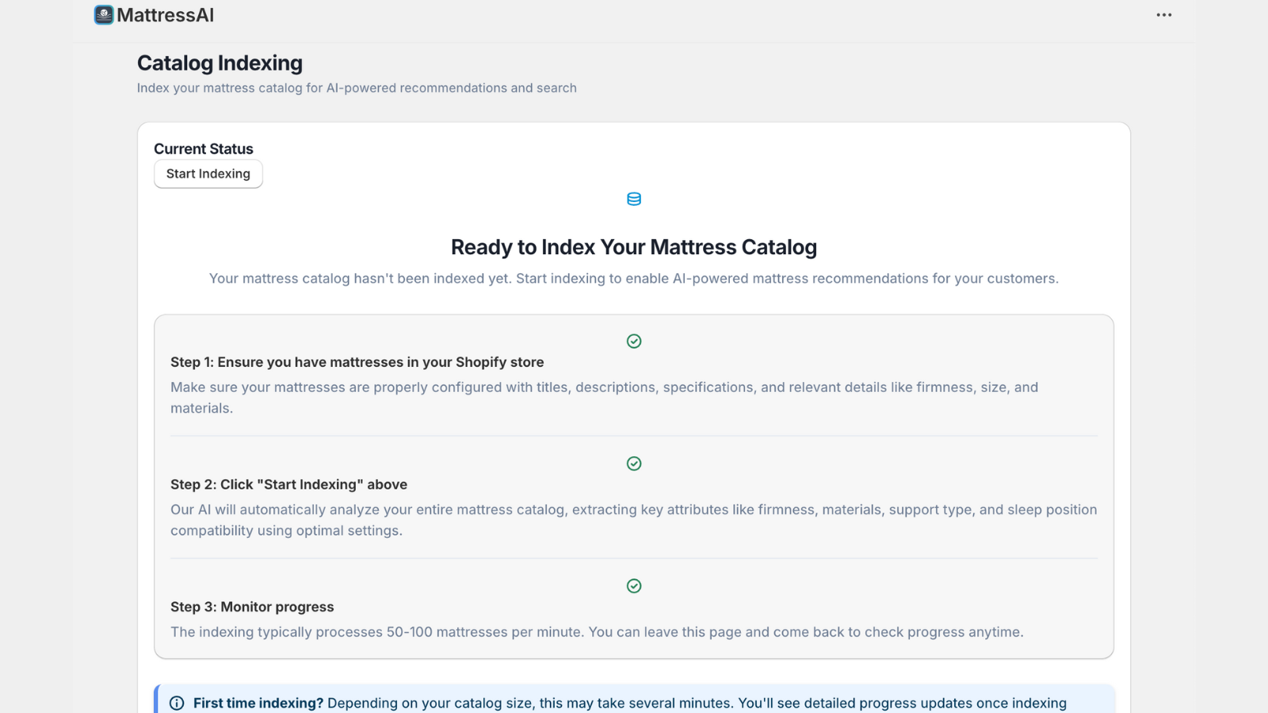Click the Start Indexing button
Image resolution: width=1268 pixels, height=713 pixels.
(x=208, y=173)
